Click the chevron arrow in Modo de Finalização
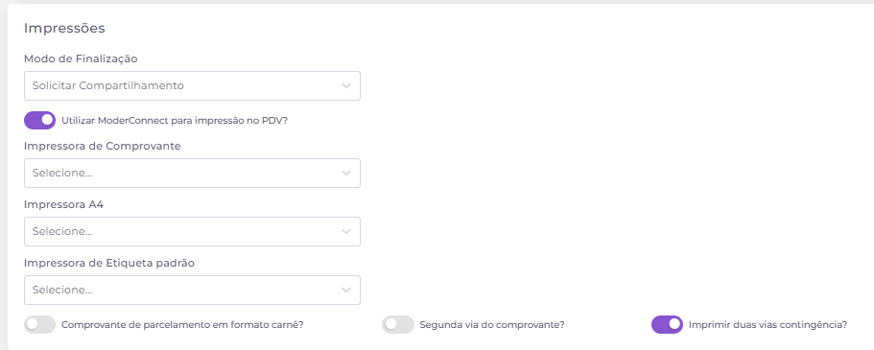Viewport: 874px width, 350px height. point(346,86)
